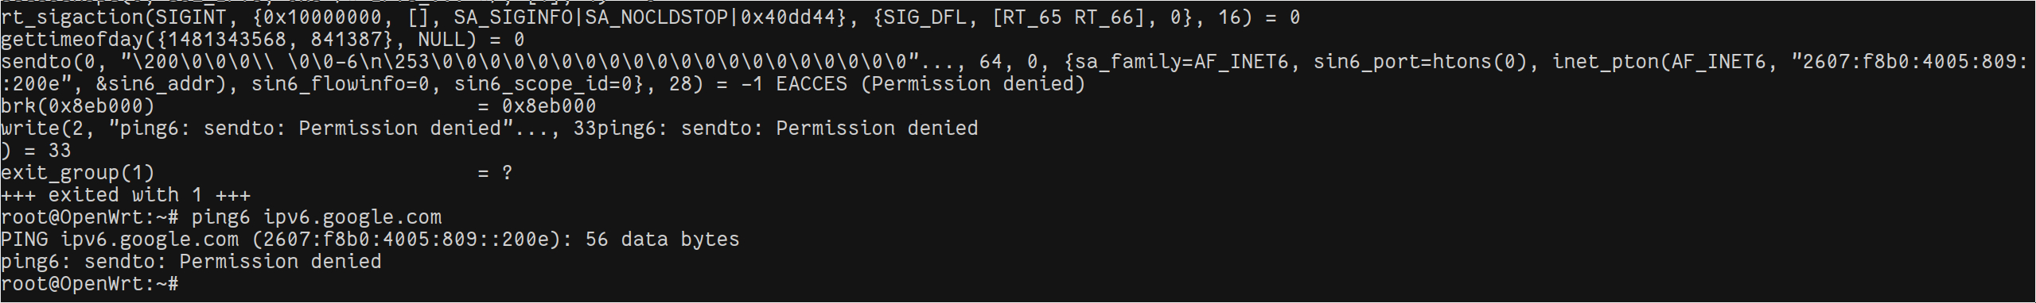Image resolution: width=2036 pixels, height=303 pixels.
Task: Click the 'write(2,' syscall line
Action: click(489, 128)
